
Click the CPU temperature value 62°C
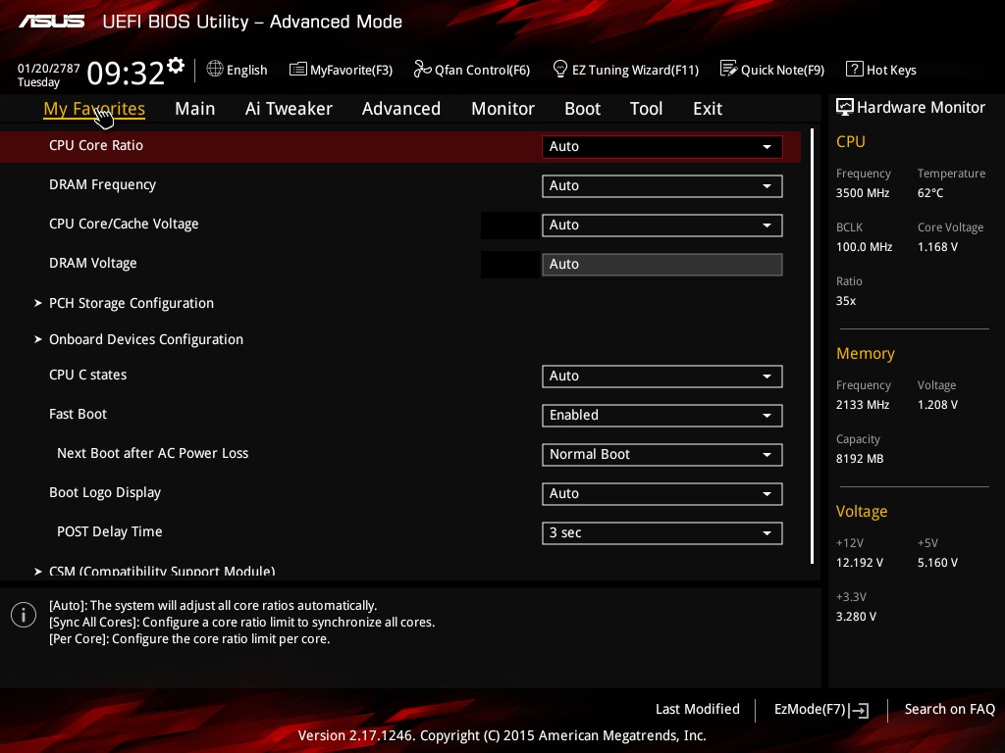pos(930,193)
